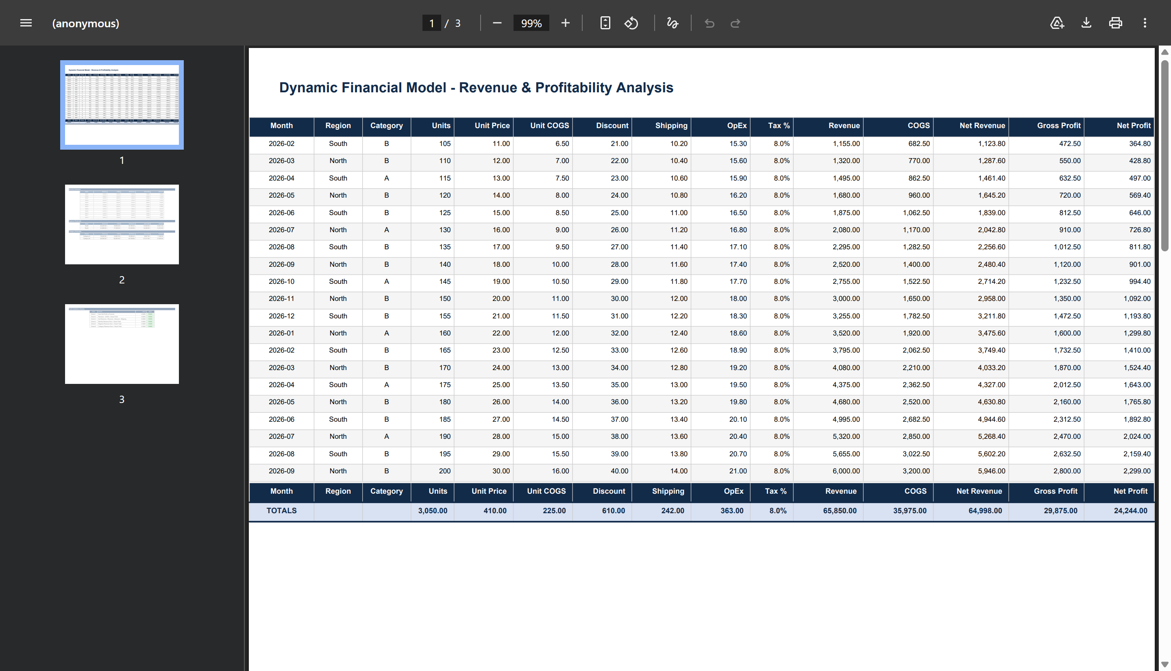Click the 99% zoom level field

click(x=531, y=23)
